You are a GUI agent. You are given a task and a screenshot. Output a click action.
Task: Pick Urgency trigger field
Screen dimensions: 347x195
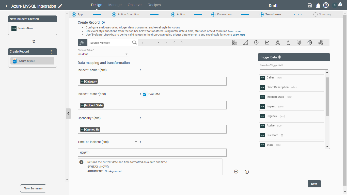[292, 116]
